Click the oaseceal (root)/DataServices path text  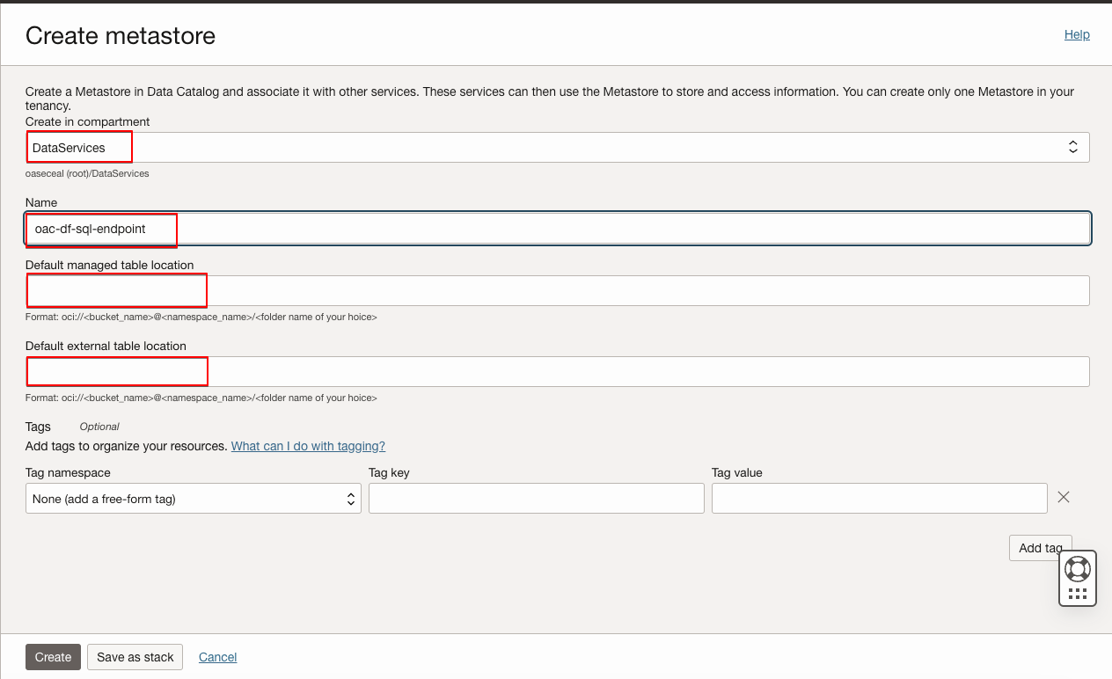87,174
